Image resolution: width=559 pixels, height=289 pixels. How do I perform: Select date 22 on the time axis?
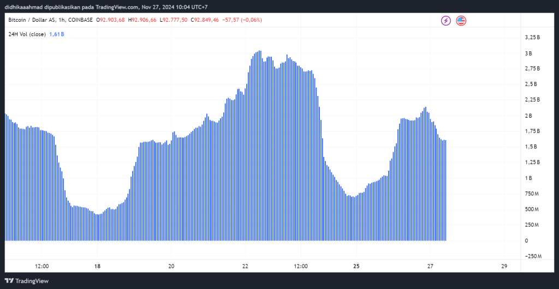point(245,267)
